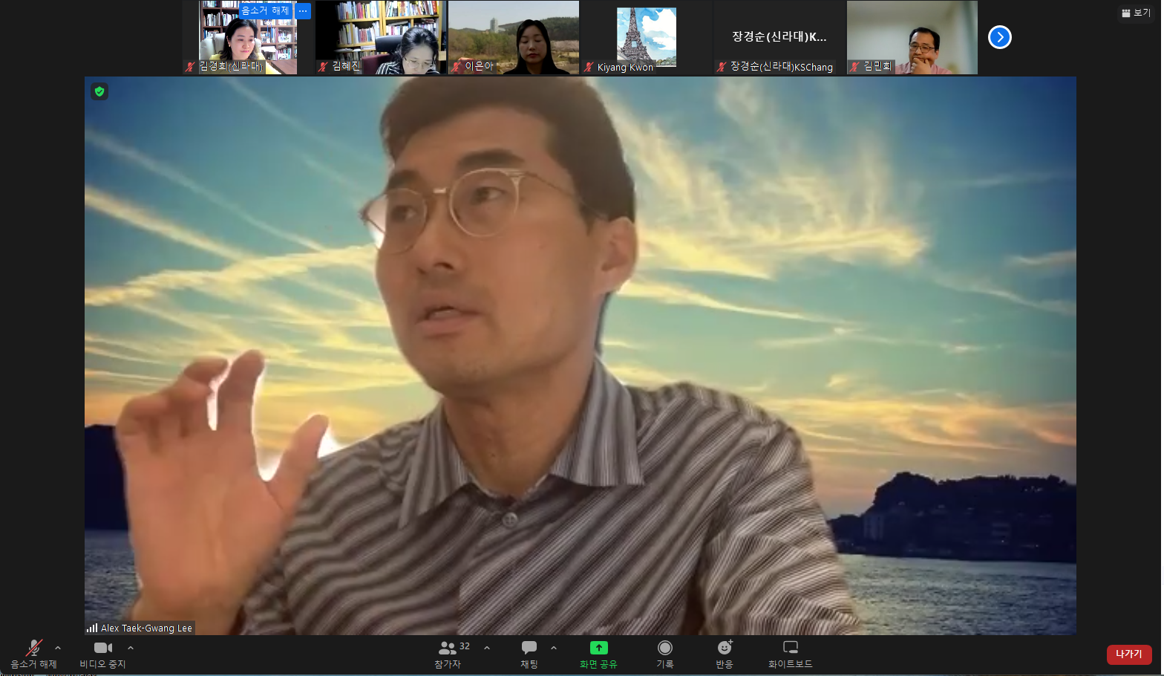Open the whiteboard
1164x676 pixels.
790,654
